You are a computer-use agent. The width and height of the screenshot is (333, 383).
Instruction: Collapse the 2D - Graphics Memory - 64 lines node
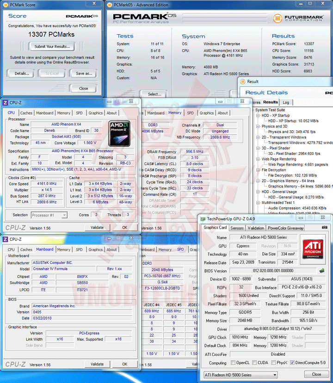coord(258,181)
